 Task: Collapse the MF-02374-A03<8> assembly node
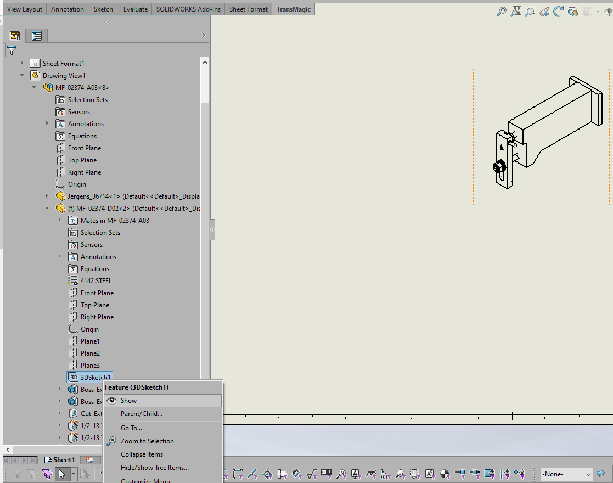tap(35, 87)
